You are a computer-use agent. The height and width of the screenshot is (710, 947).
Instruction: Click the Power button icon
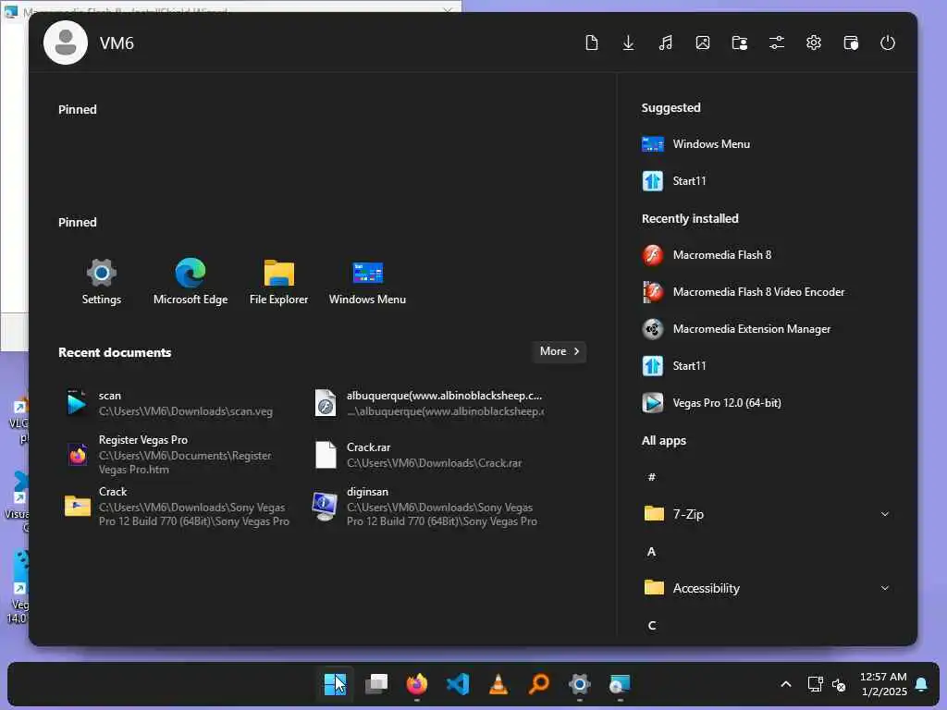click(x=887, y=43)
